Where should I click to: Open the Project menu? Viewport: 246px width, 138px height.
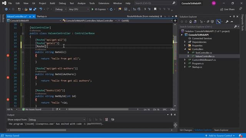(x=42, y=3)
